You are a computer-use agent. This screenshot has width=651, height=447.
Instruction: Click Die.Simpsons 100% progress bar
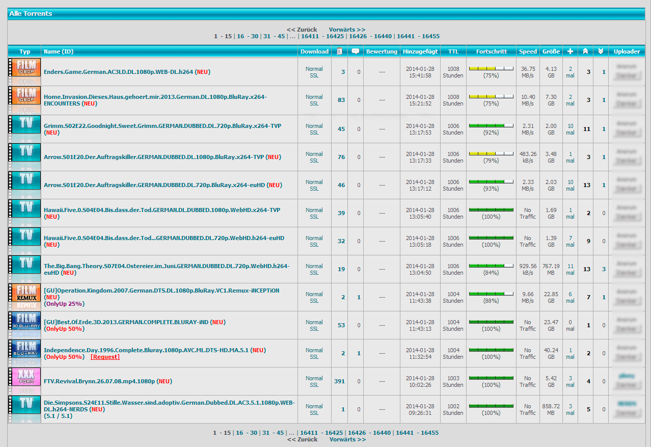pyautogui.click(x=491, y=406)
